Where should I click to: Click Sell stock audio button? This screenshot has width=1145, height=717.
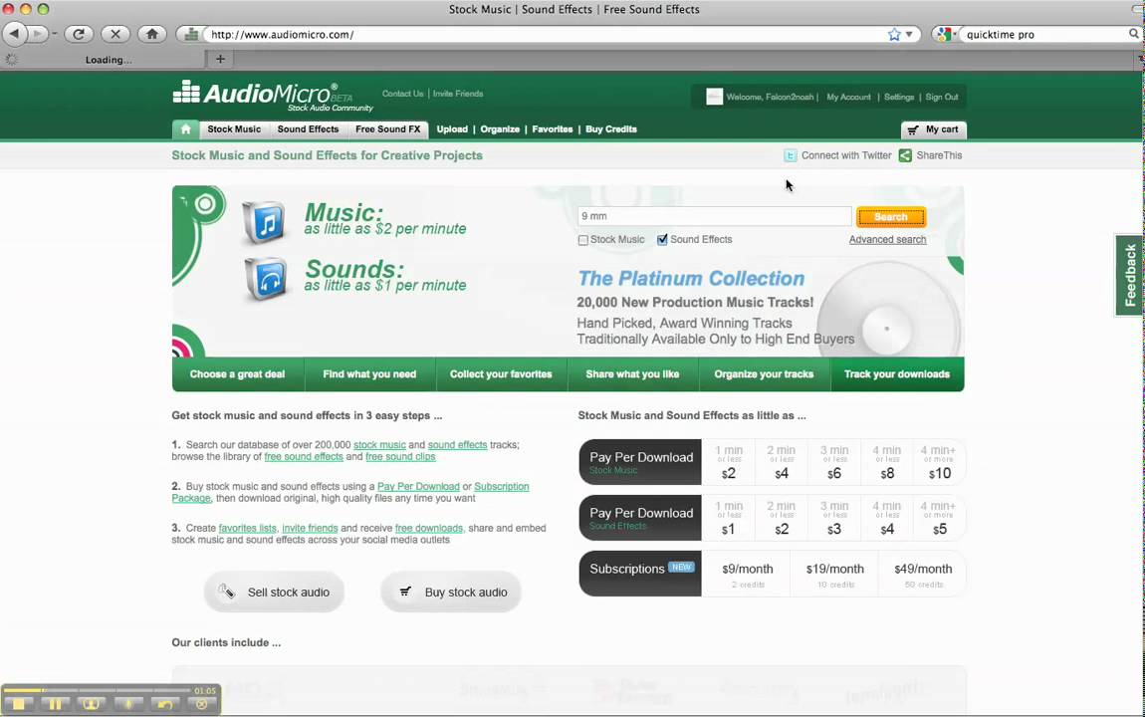click(274, 593)
